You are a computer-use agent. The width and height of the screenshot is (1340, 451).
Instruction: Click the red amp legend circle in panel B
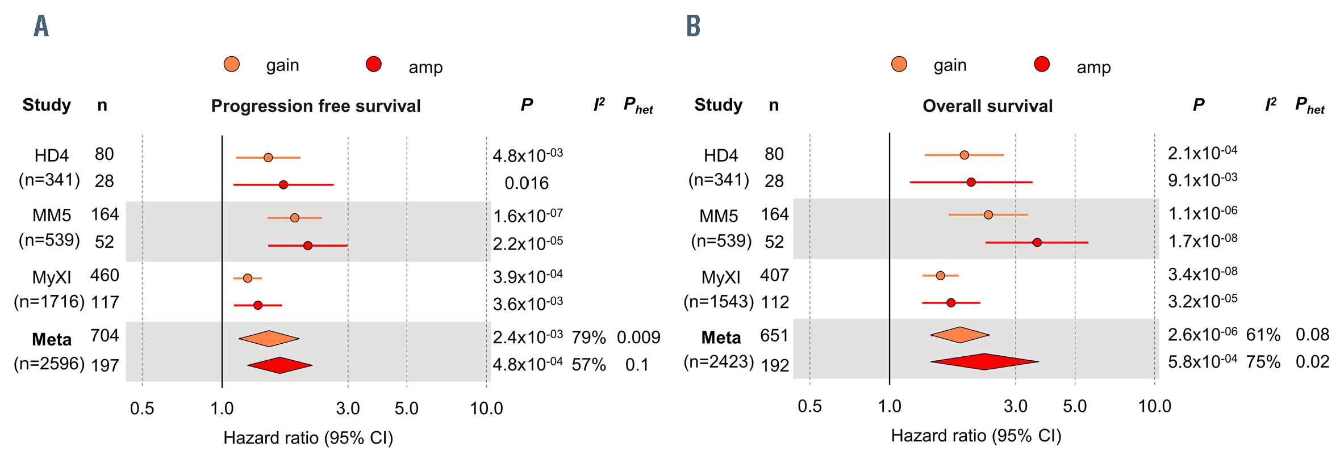(x=1042, y=64)
